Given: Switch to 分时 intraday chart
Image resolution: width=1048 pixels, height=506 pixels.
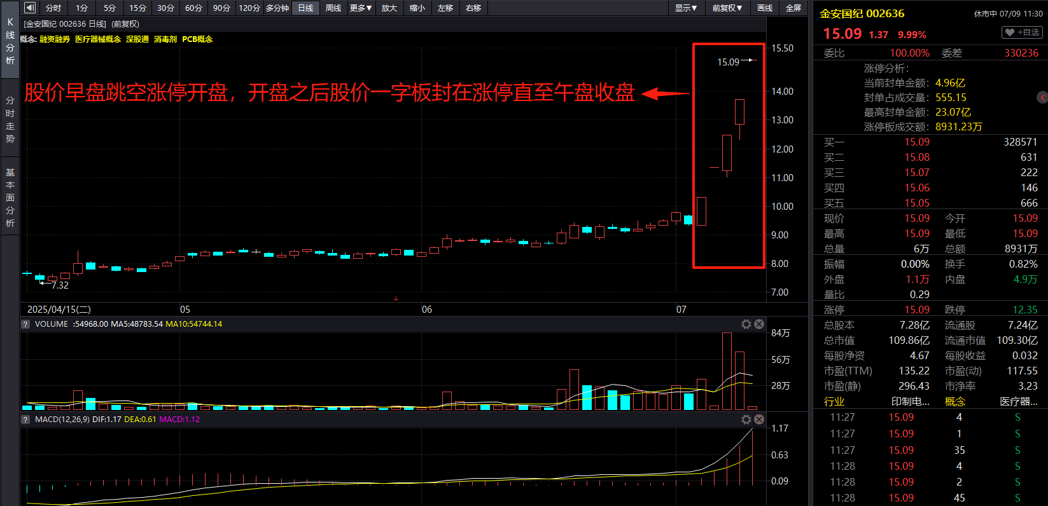Looking at the screenshot, I should tap(53, 8).
